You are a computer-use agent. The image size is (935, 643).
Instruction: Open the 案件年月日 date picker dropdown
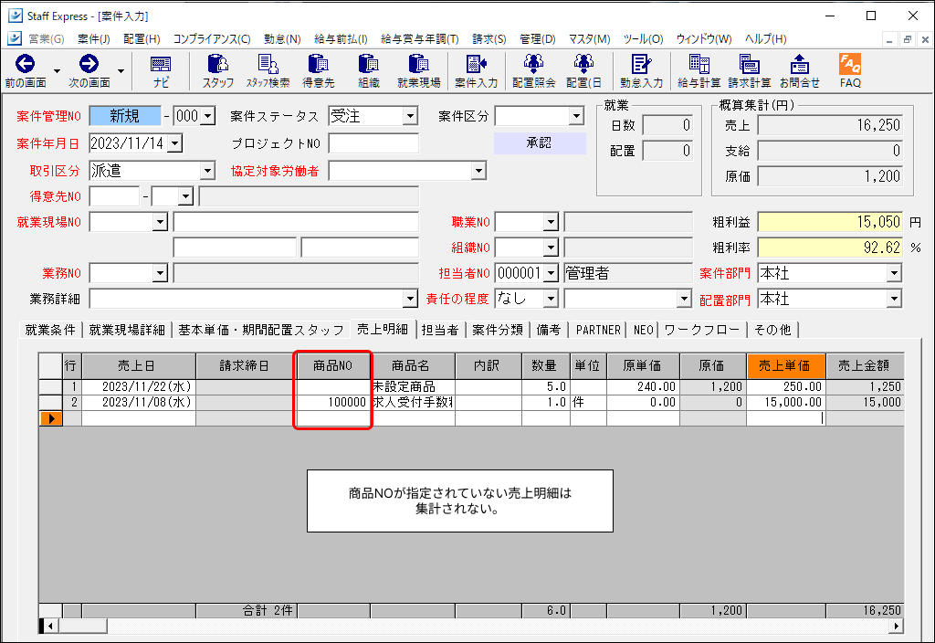(174, 143)
